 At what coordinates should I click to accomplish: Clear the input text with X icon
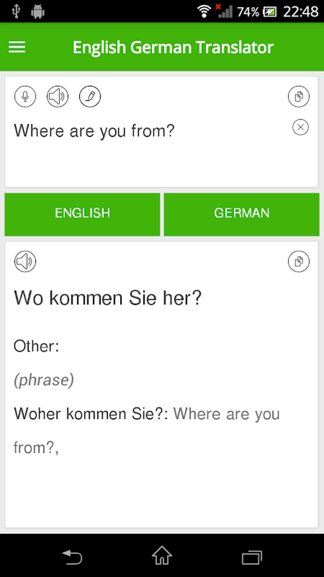(x=300, y=127)
